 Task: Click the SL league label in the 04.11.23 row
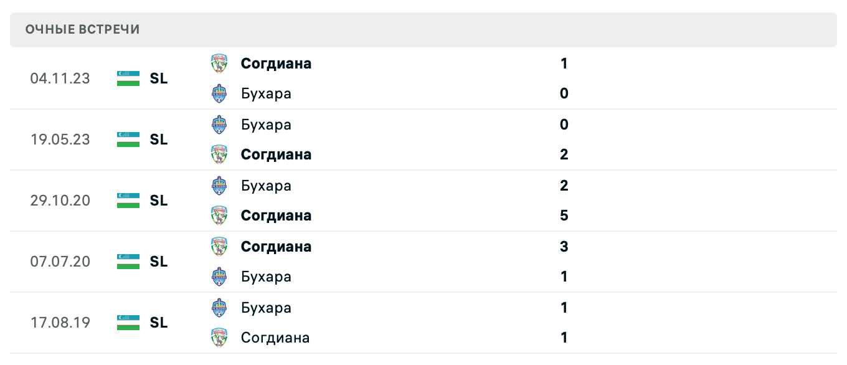click(x=159, y=79)
